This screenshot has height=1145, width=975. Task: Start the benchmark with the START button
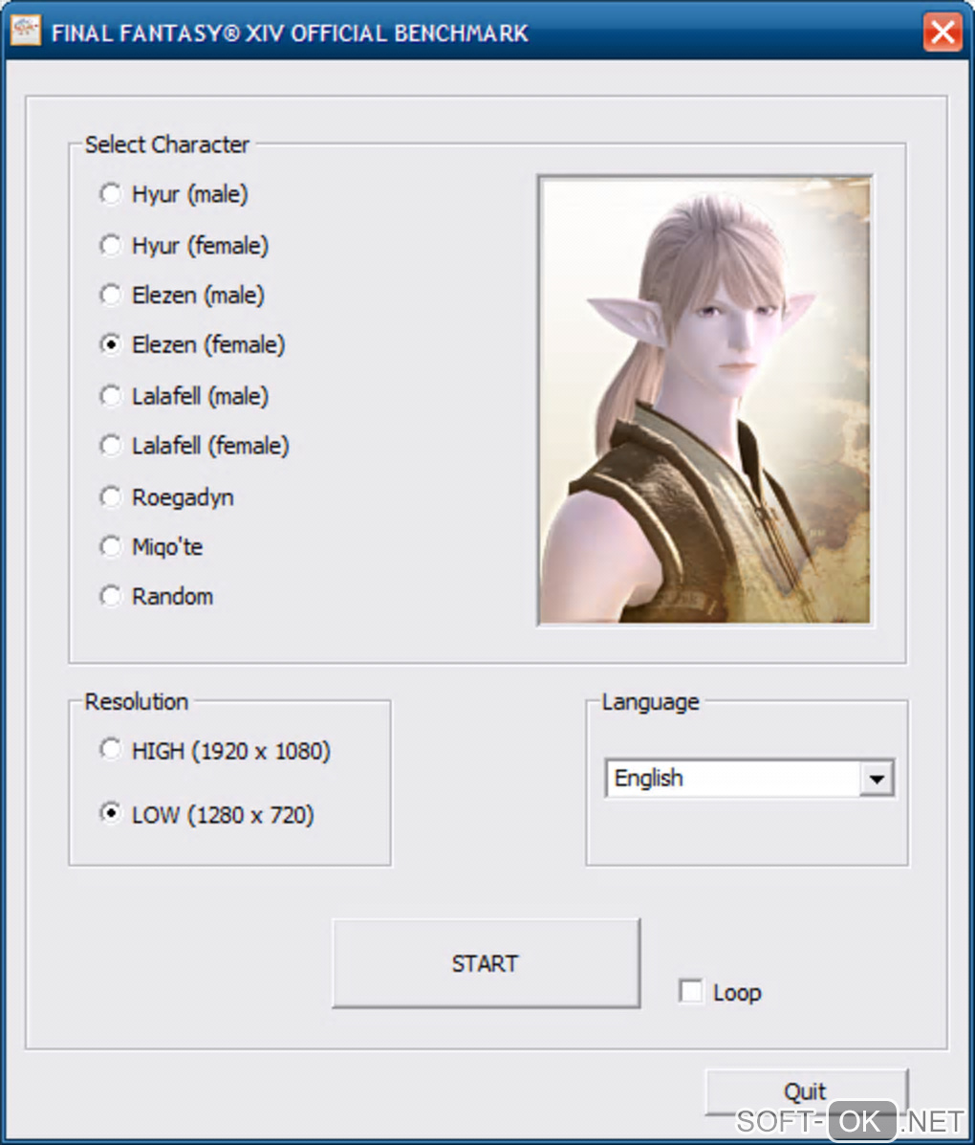486,964
